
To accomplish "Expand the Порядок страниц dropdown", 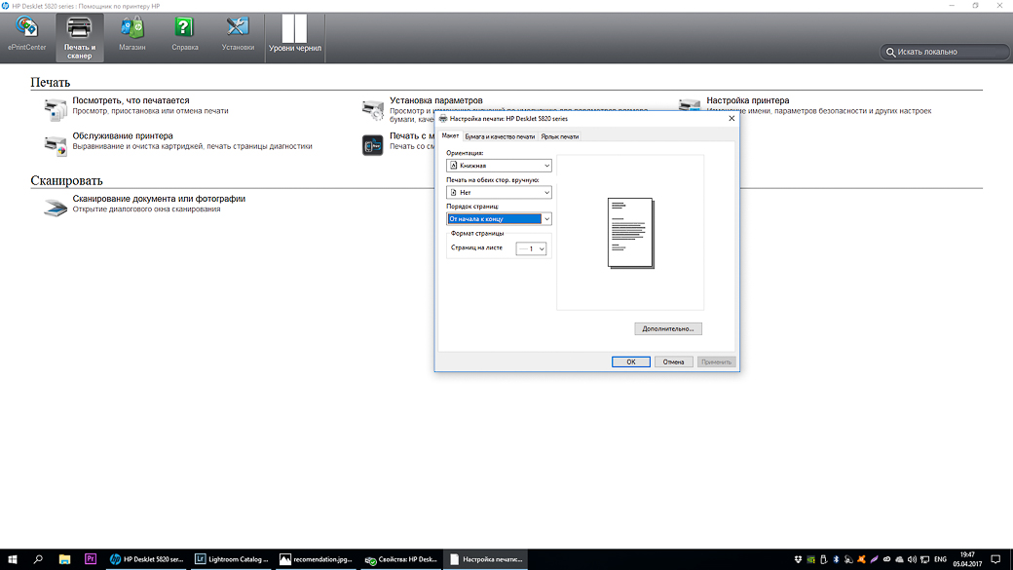I will [546, 219].
